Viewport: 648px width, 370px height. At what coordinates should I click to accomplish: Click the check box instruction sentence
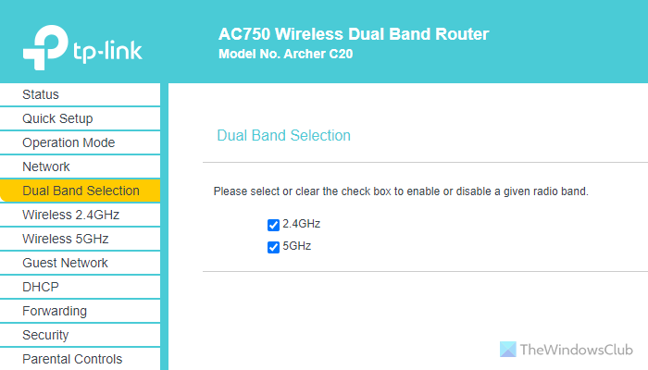(401, 191)
